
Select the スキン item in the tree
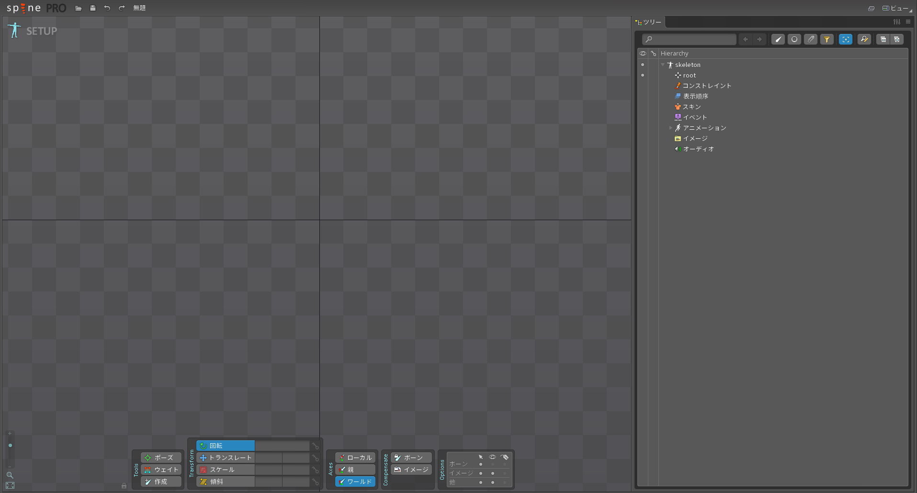pos(691,107)
